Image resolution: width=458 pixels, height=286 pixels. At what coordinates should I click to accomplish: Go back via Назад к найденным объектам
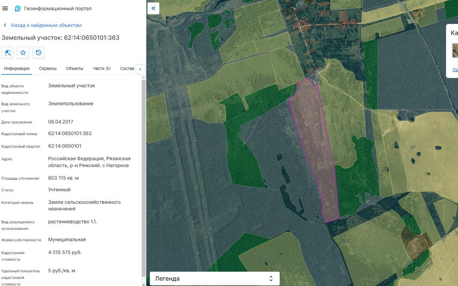click(x=42, y=25)
